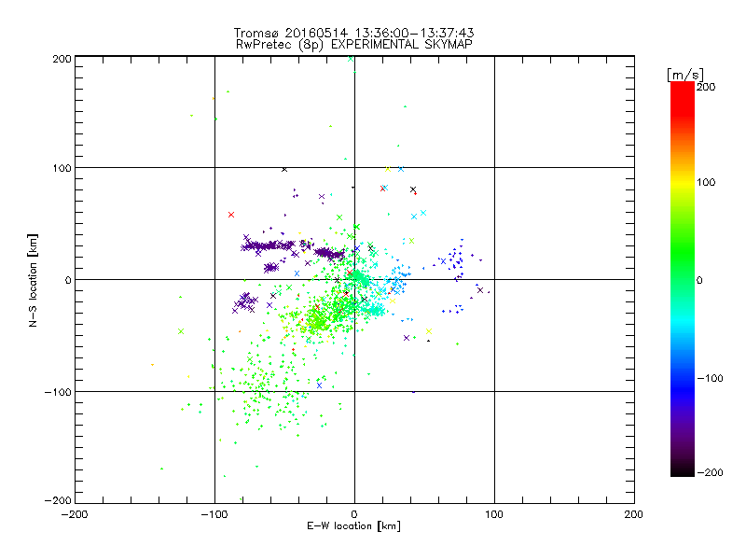Click the x-axis '0' tick label
The width and height of the screenshot is (746, 560).
(x=354, y=514)
